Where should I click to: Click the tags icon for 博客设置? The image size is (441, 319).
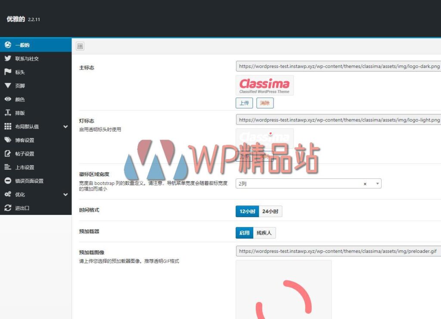pyautogui.click(x=8, y=140)
